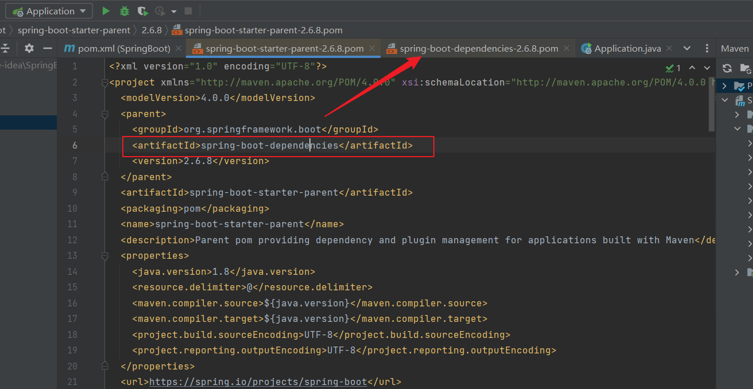Click xml version declaration on line 1

218,67
